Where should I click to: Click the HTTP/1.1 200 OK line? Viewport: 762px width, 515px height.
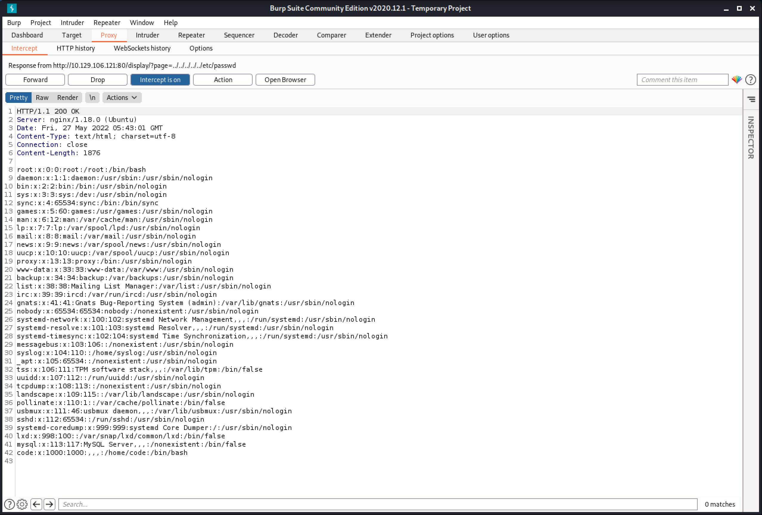tap(48, 111)
